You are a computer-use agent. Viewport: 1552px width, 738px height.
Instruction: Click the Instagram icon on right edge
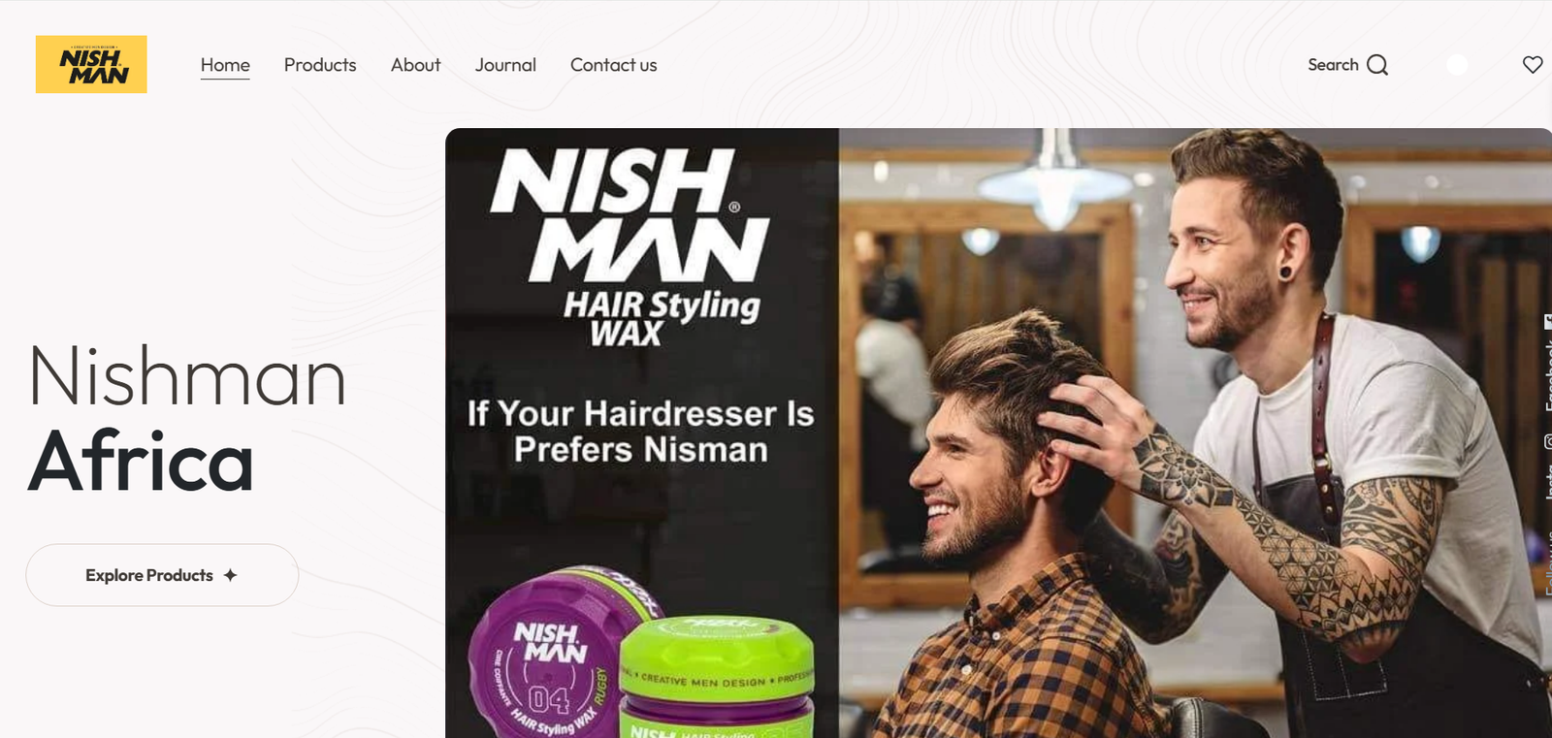tap(1548, 442)
